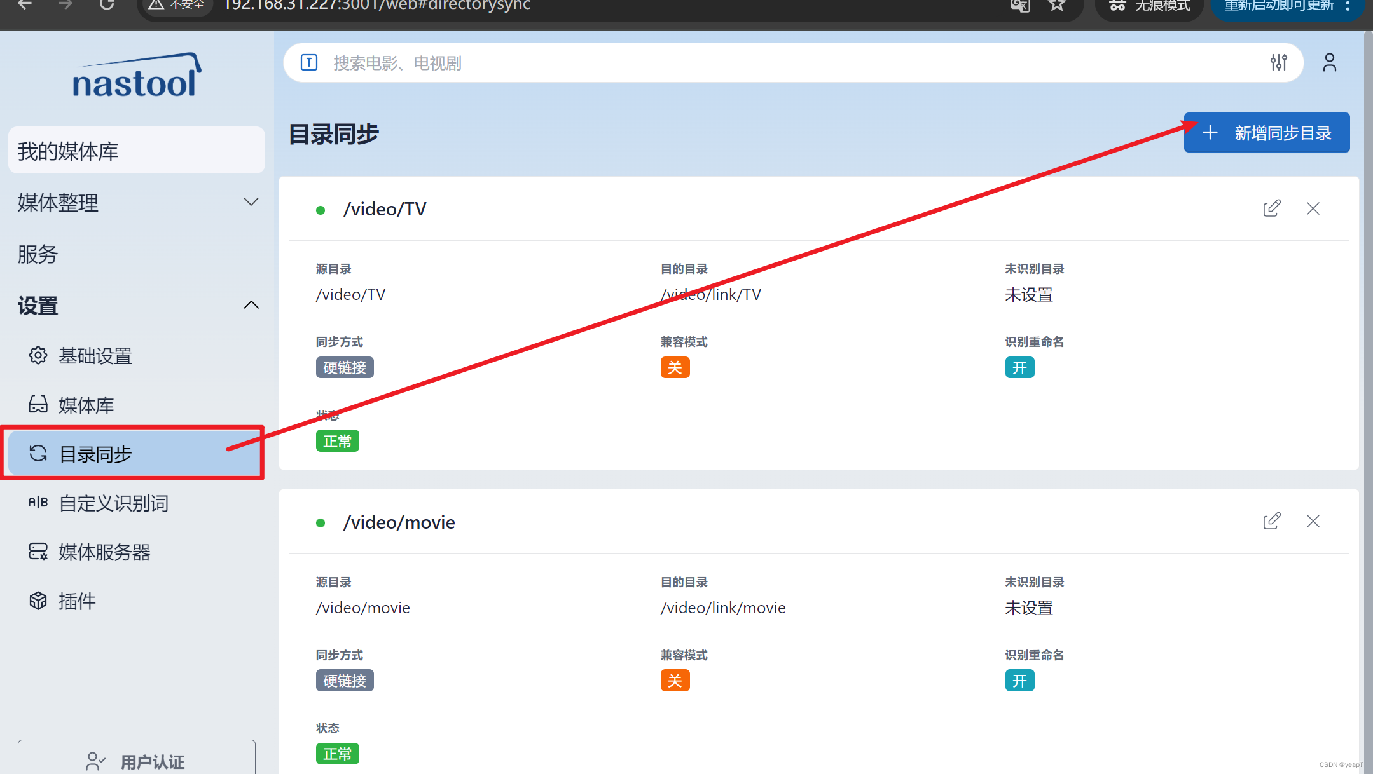Open 我的媒体库 in sidebar
Image resolution: width=1373 pixels, height=774 pixels.
136,151
